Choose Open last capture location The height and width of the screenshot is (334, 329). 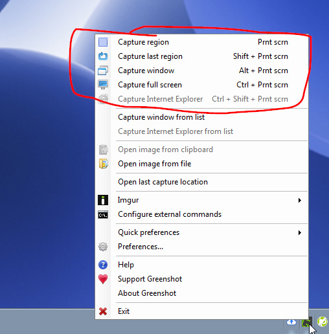pyautogui.click(x=201, y=182)
